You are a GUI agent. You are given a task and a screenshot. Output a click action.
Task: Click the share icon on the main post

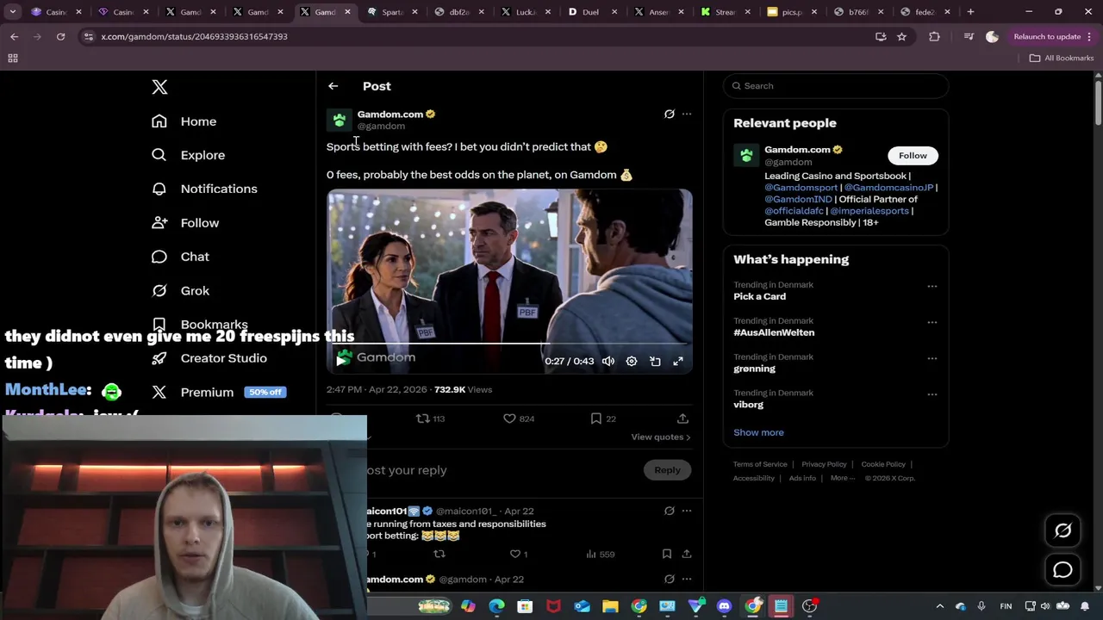682,418
